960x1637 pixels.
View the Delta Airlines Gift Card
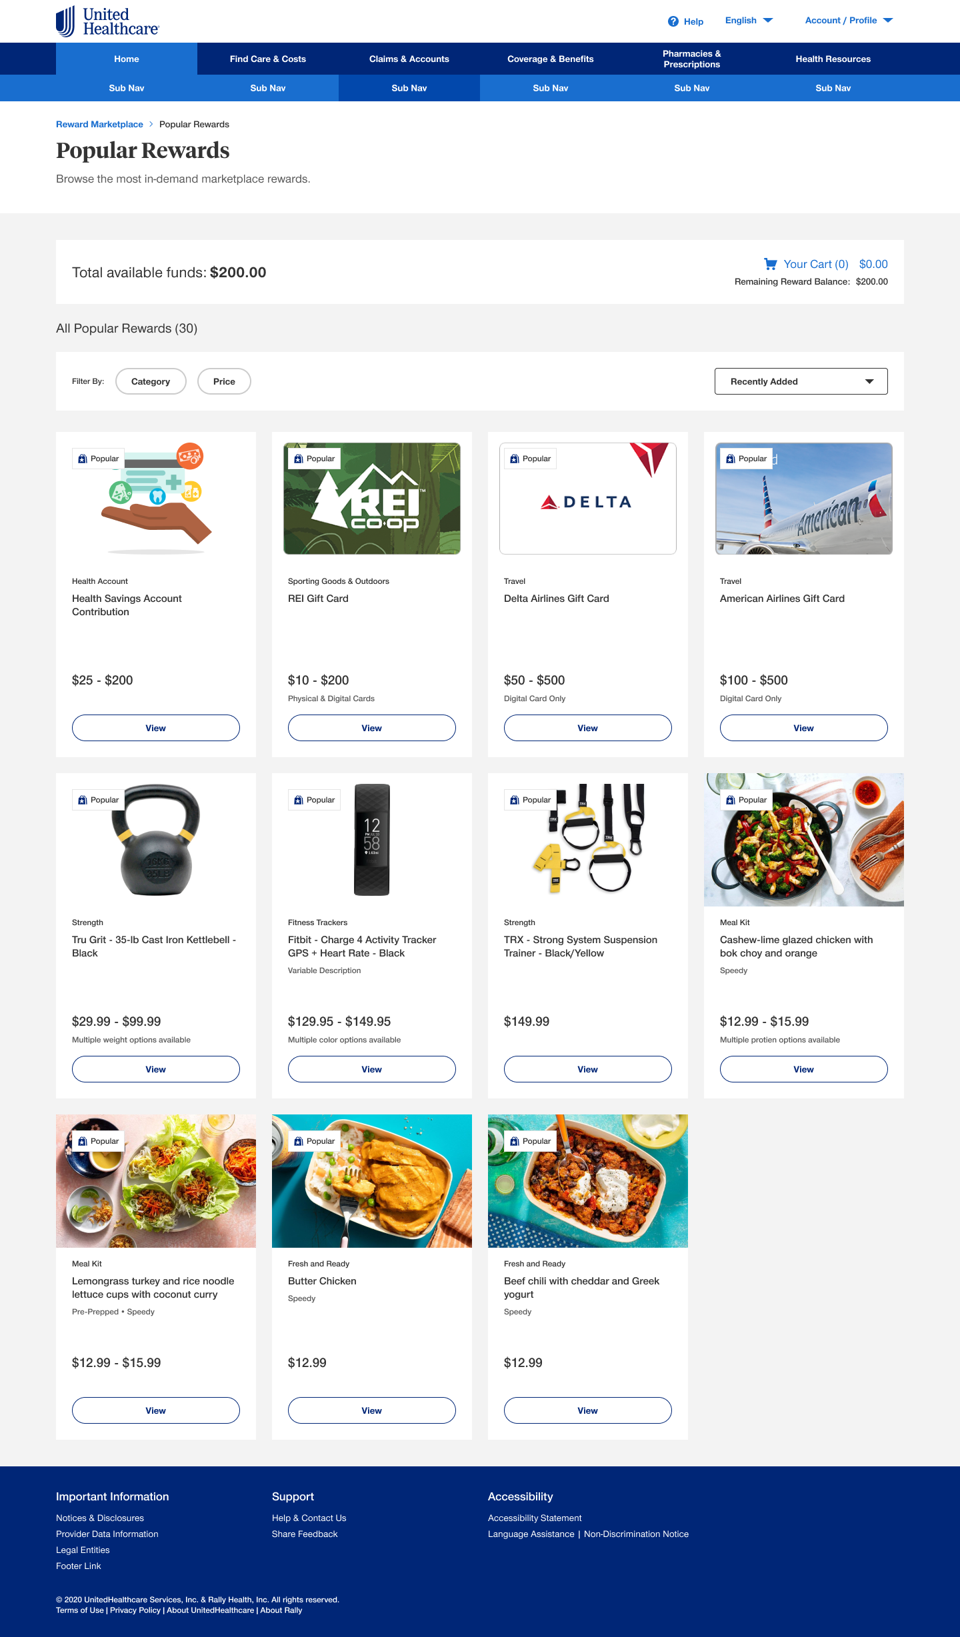(588, 728)
